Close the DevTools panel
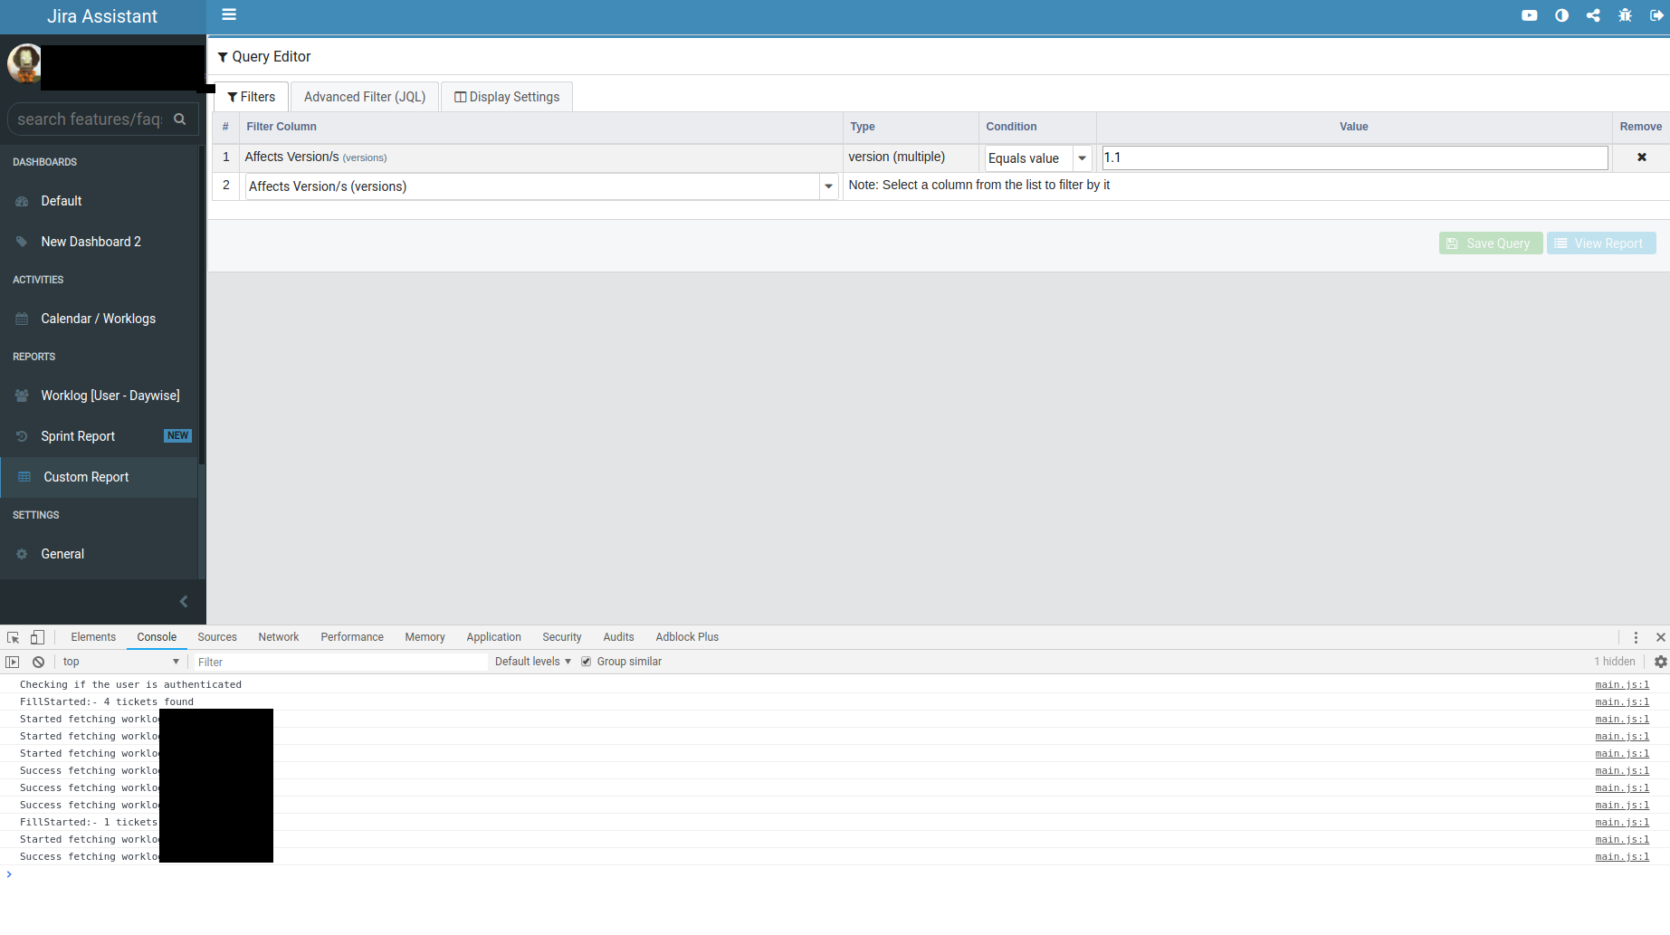This screenshot has width=1670, height=935. click(1660, 637)
